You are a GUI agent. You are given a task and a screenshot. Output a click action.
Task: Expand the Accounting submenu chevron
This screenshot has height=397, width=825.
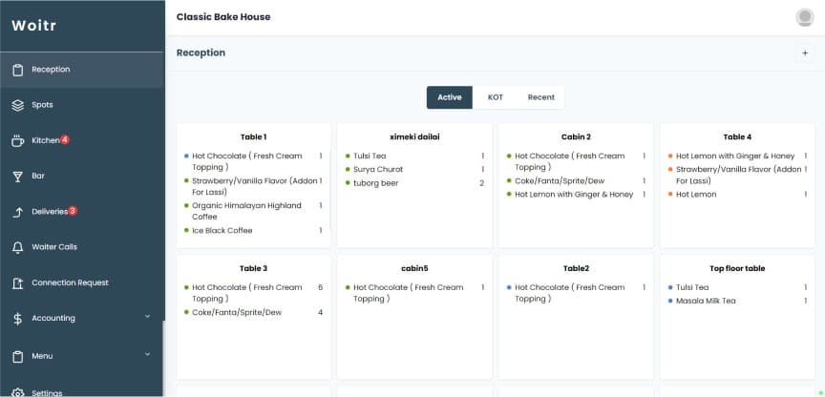147,317
